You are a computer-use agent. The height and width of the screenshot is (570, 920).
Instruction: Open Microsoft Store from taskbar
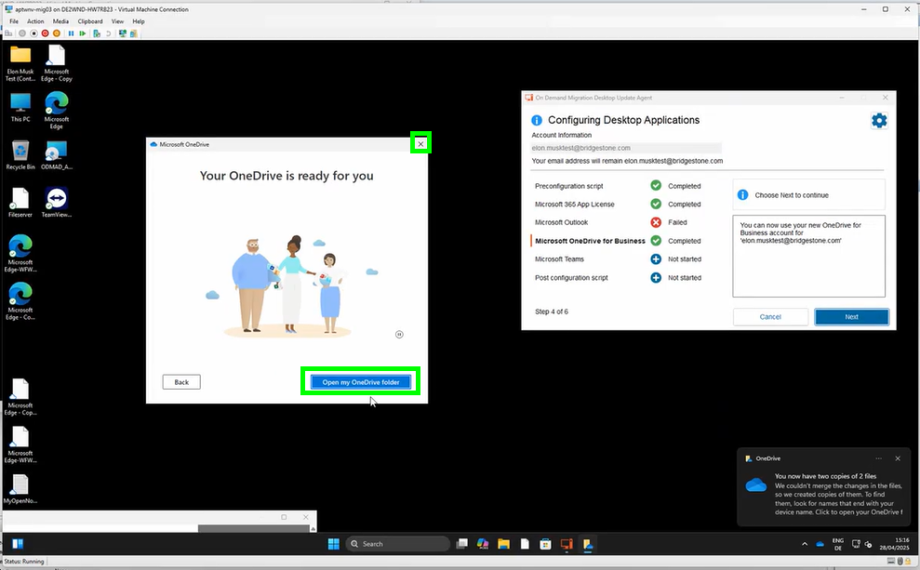545,544
